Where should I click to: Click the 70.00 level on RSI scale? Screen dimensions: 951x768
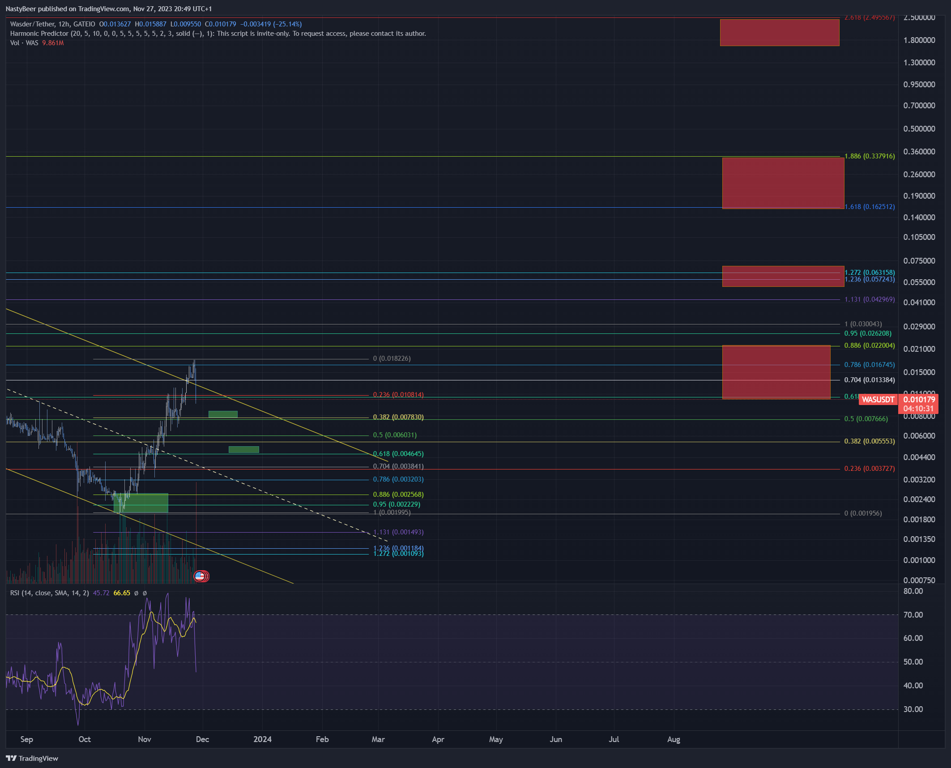click(913, 615)
